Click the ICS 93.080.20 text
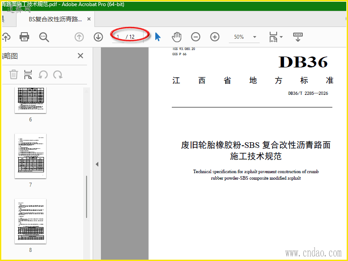 184,49
